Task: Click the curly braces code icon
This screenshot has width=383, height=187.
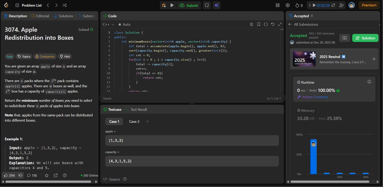Action: 266,24
